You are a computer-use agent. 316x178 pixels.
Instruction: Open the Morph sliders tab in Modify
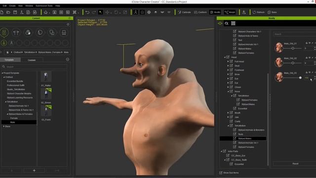(220, 23)
